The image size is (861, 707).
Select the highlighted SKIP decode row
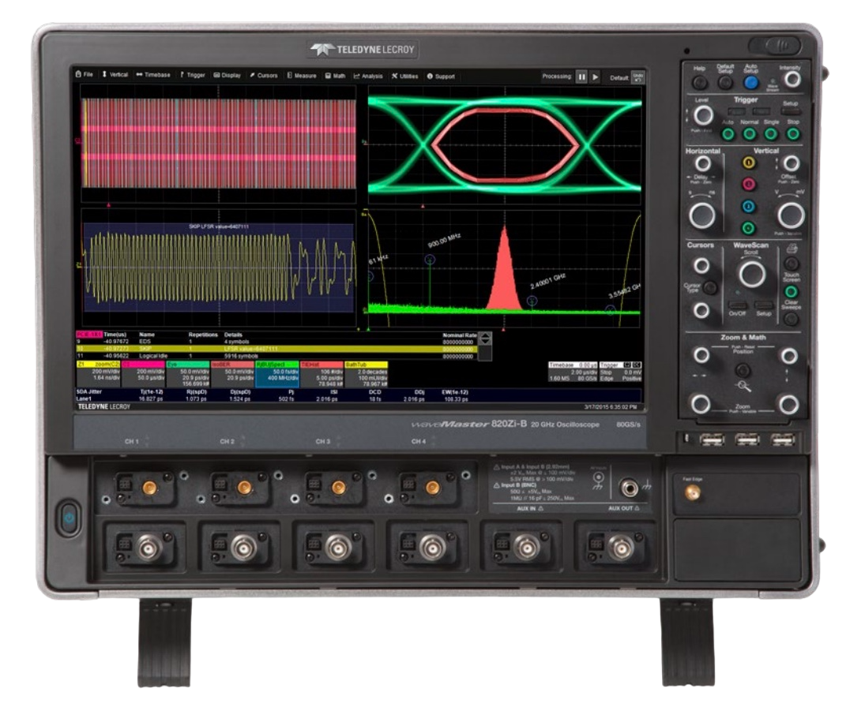pos(276,349)
